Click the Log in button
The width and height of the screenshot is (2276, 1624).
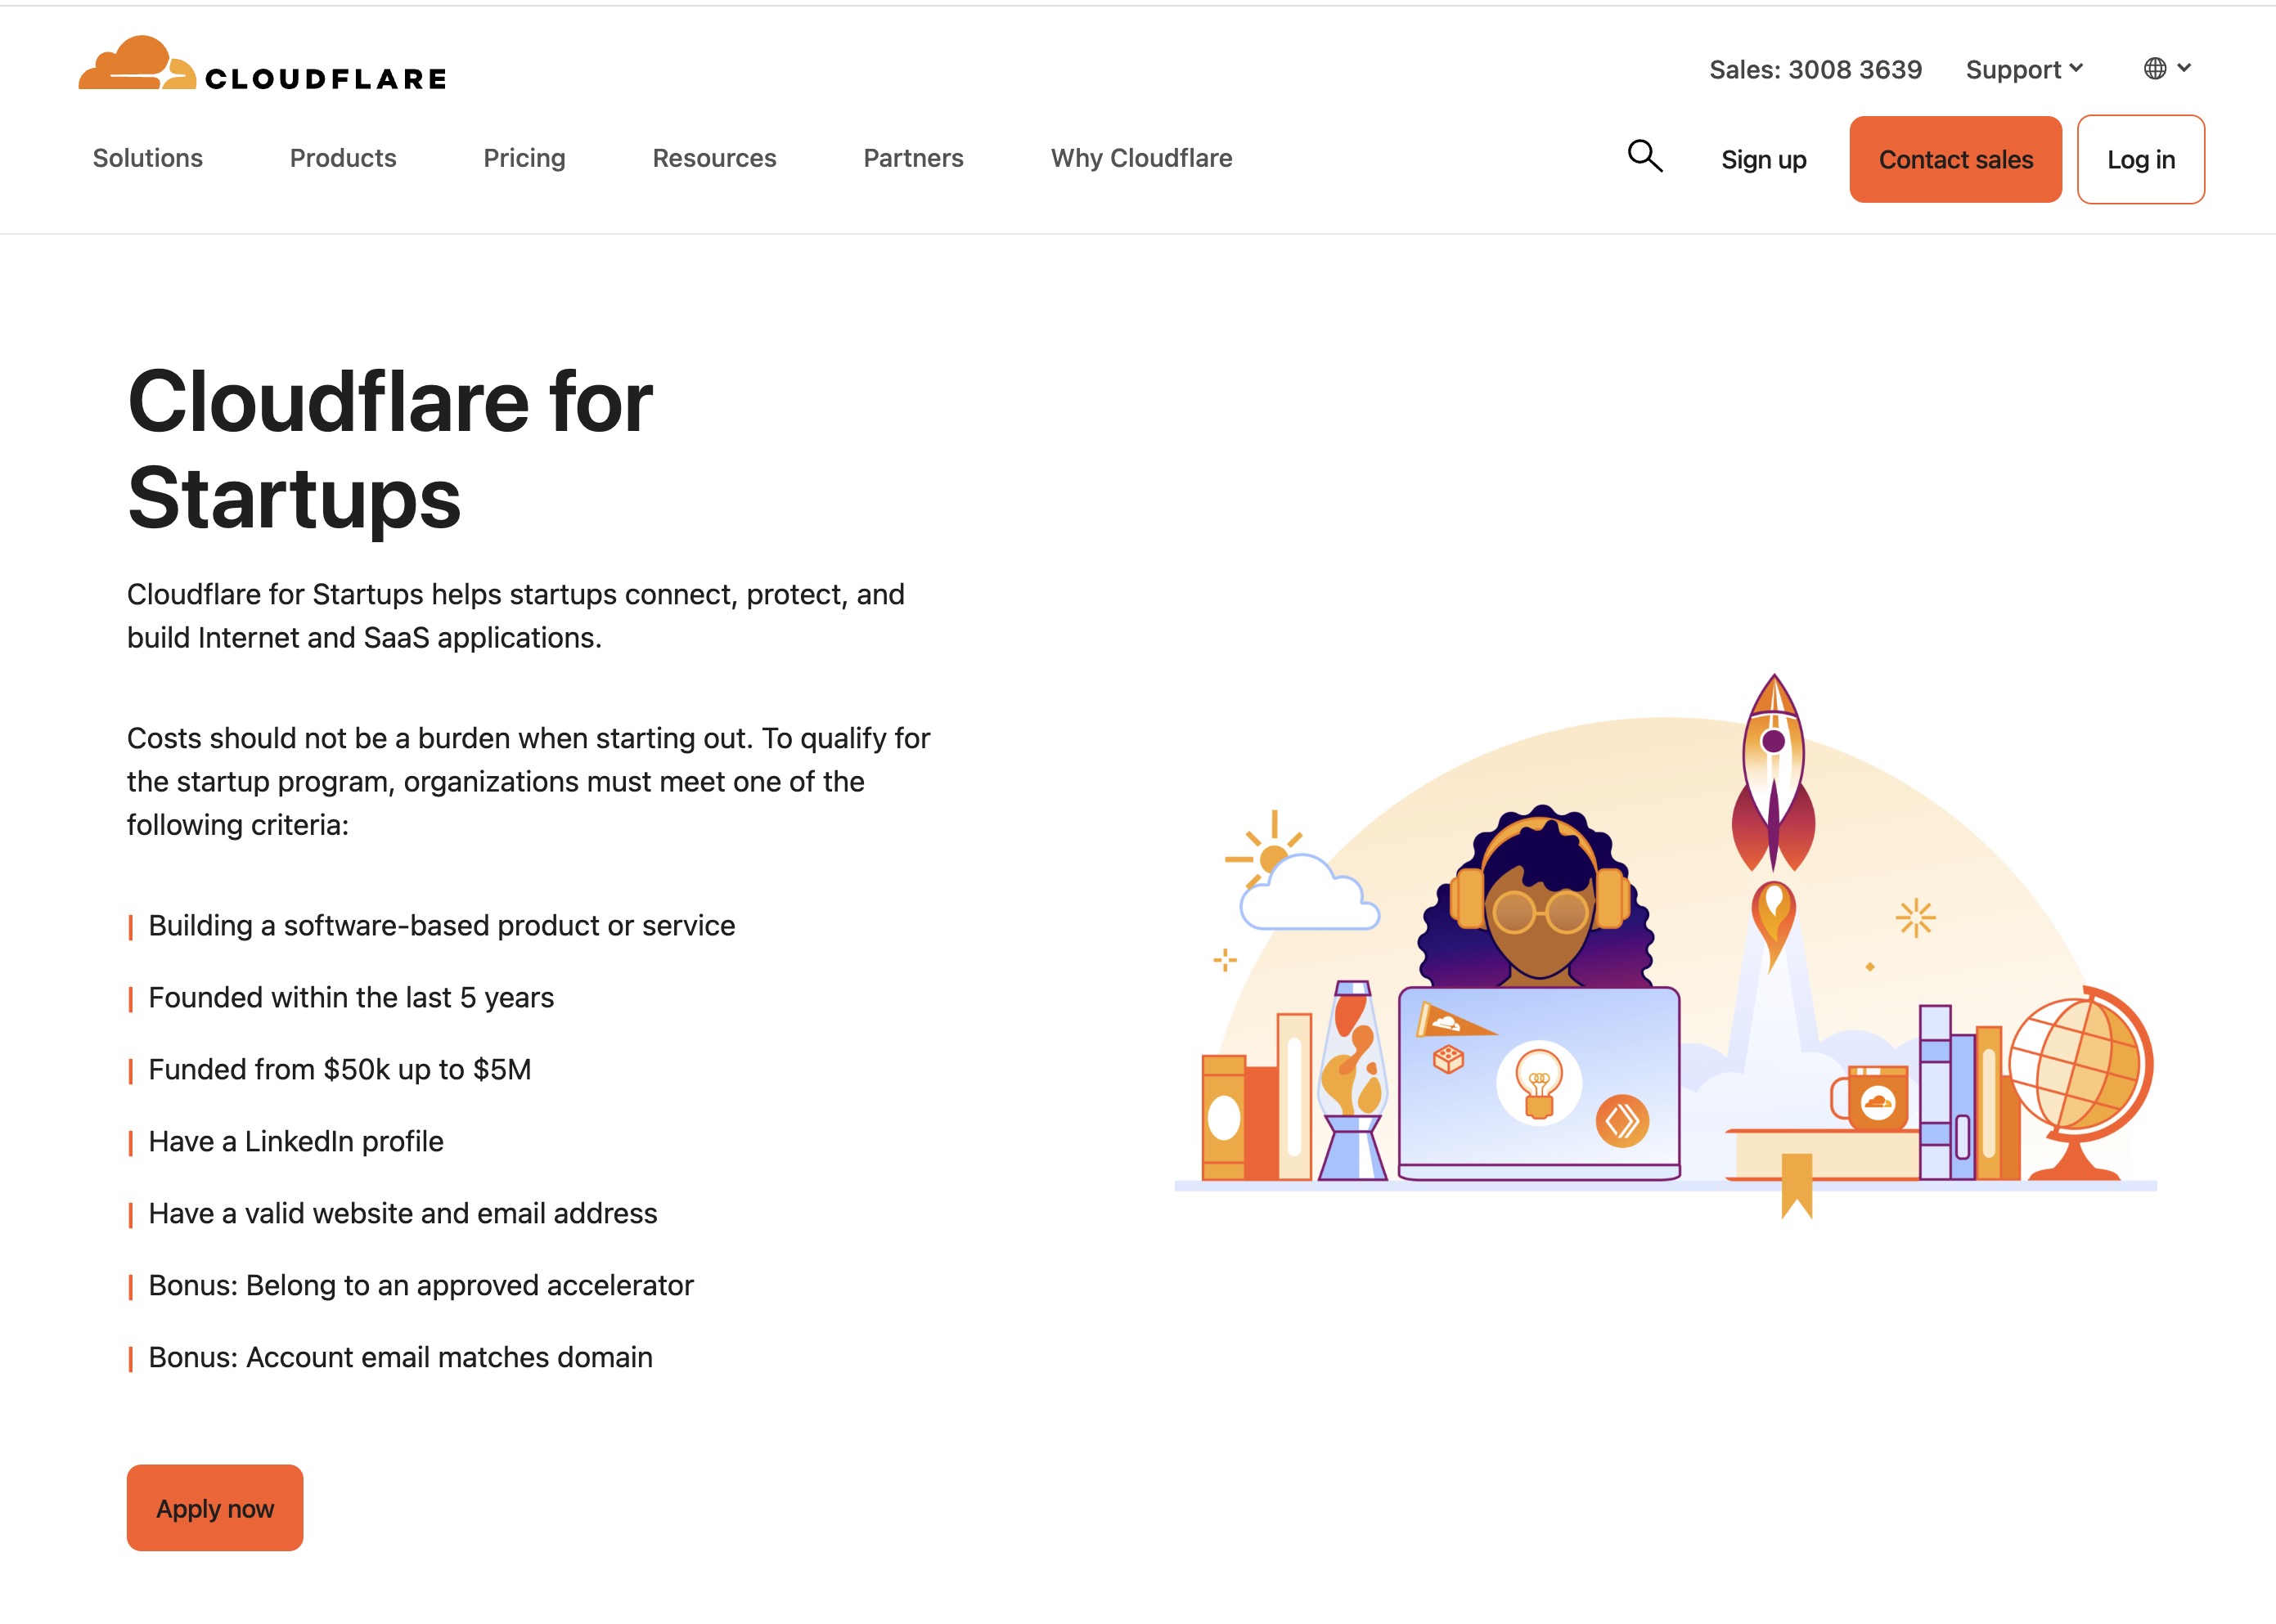(x=2141, y=159)
